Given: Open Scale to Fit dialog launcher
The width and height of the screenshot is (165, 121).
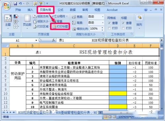Looking at the screenshot, I should [103, 34].
